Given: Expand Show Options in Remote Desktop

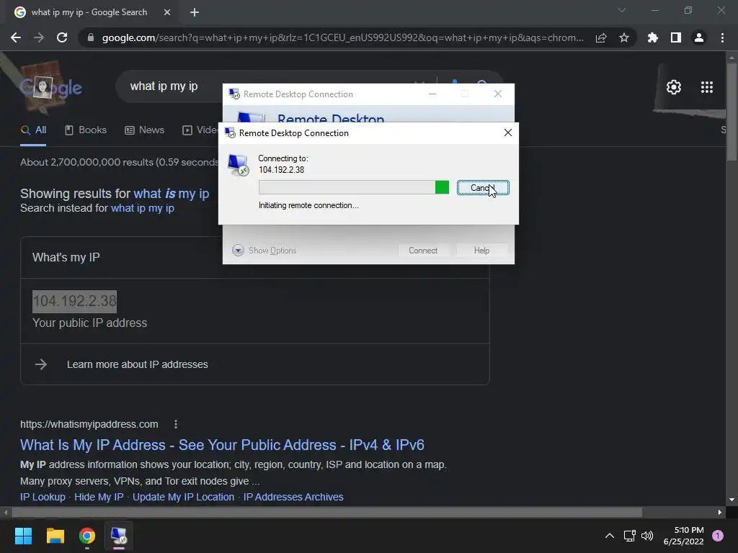Looking at the screenshot, I should coord(264,250).
